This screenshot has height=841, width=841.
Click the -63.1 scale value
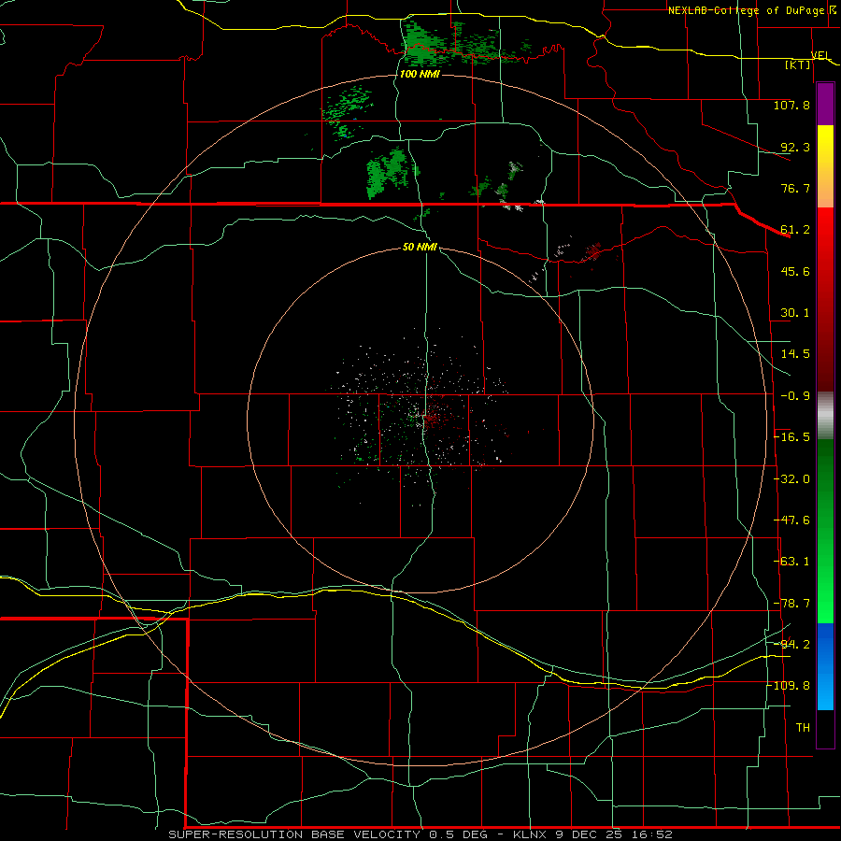[x=791, y=562]
